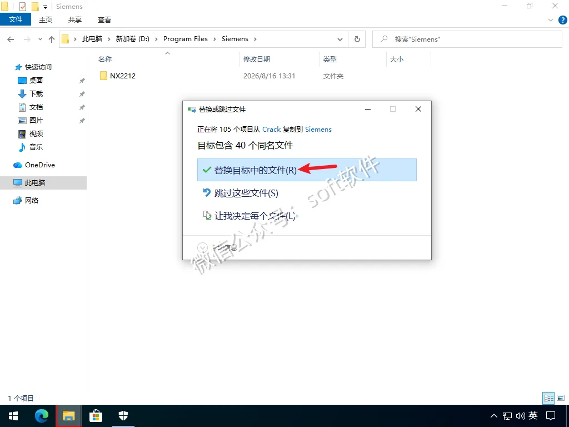This screenshot has height=427, width=569.
Task: Minimize the 替换或跳过文件 dialog
Action: tap(368, 109)
